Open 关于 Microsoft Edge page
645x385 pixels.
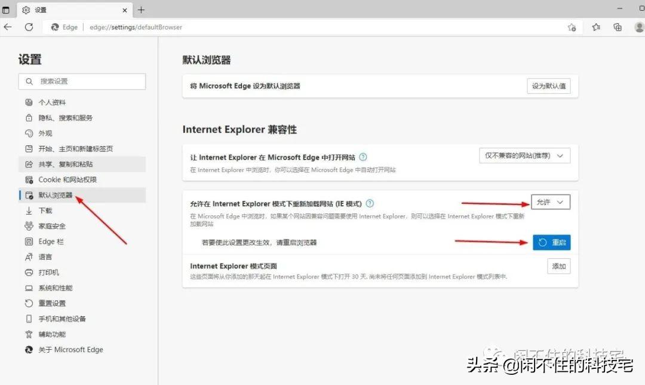pyautogui.click(x=82, y=350)
